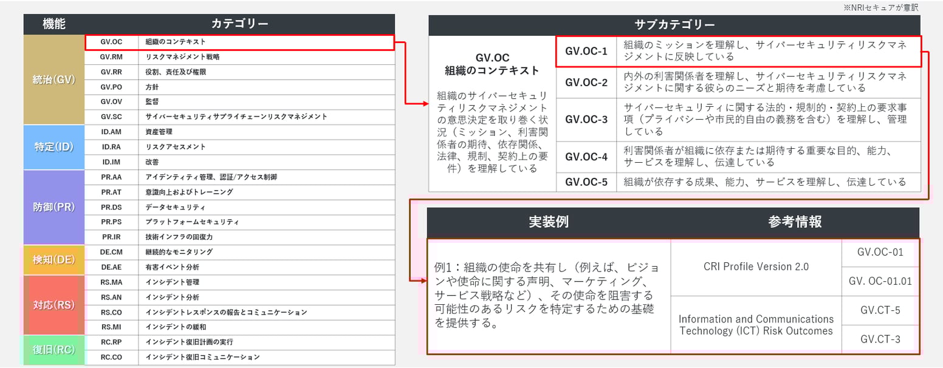Select インシデント分析 category text
Screen dimensions: 943x368
pos(172,297)
